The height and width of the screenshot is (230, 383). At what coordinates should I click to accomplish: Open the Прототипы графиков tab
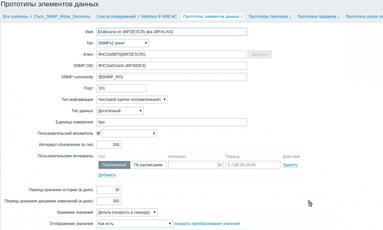[318, 16]
